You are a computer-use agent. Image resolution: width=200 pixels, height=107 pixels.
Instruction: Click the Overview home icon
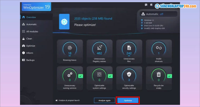[23, 17]
